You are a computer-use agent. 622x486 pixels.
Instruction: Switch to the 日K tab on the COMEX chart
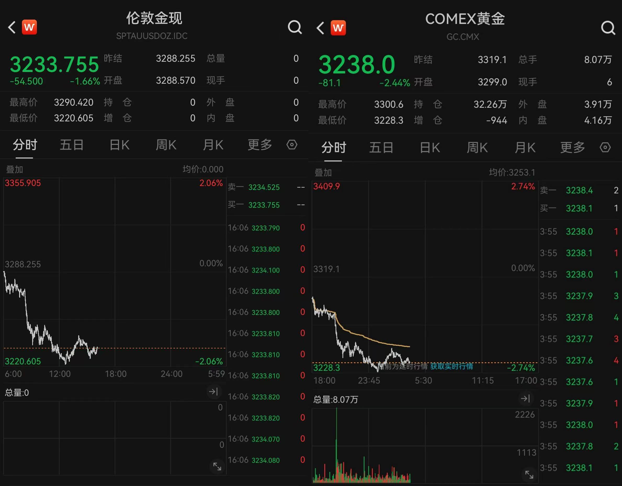[x=430, y=147]
